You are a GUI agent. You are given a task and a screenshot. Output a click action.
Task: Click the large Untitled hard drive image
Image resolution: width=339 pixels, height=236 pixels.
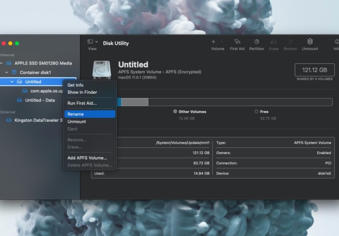(101, 69)
